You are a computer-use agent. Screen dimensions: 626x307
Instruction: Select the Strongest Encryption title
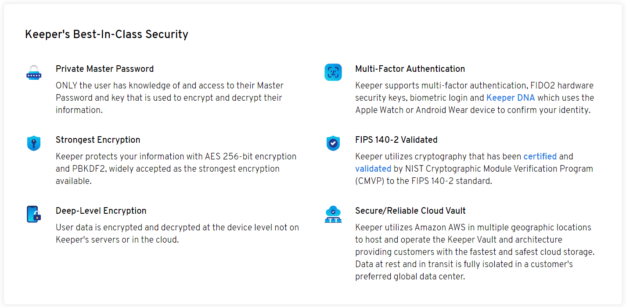98,140
